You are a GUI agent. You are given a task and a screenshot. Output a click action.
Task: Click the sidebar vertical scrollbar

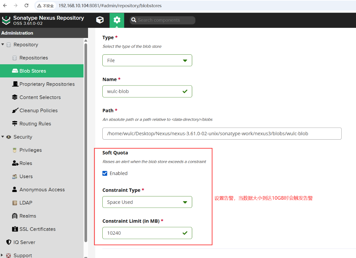pyautogui.click(x=86, y=143)
